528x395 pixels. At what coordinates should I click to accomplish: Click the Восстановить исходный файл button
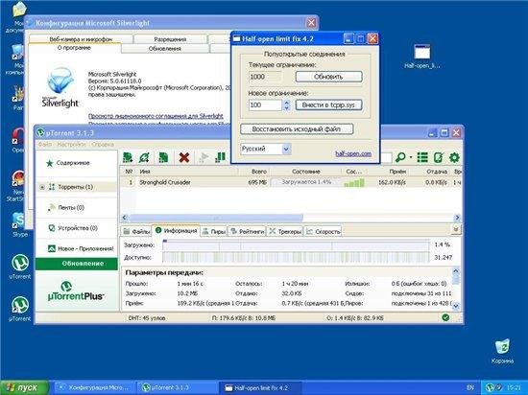tap(297, 128)
